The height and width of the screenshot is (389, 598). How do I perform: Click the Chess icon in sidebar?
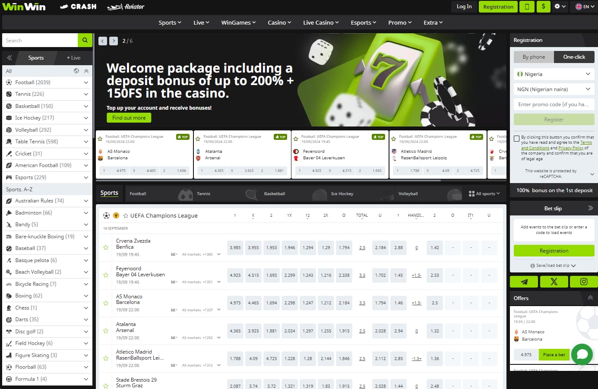[x=9, y=308]
